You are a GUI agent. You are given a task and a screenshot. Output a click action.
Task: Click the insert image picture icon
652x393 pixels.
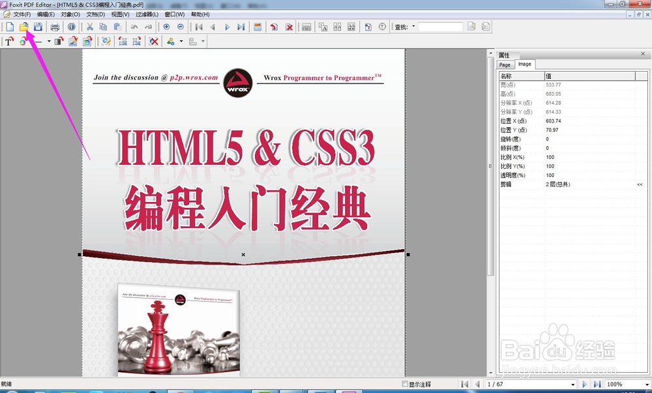click(87, 41)
